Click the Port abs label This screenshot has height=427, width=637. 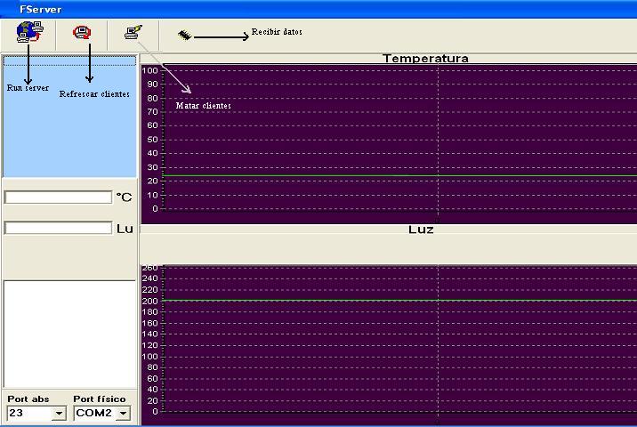point(28,399)
